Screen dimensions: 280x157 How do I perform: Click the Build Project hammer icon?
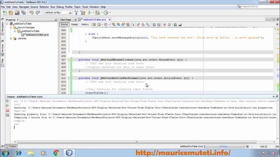pos(76,13)
